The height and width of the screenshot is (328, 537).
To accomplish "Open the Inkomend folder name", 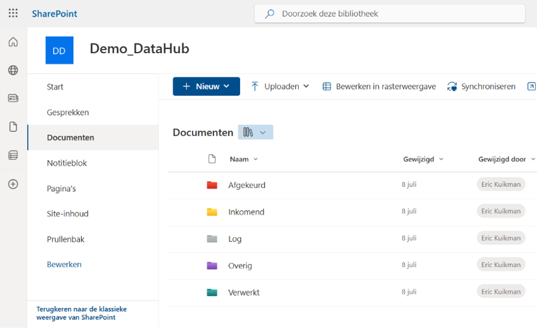I will pos(246,212).
